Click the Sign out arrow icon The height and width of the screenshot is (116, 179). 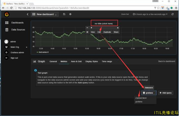[6, 58]
